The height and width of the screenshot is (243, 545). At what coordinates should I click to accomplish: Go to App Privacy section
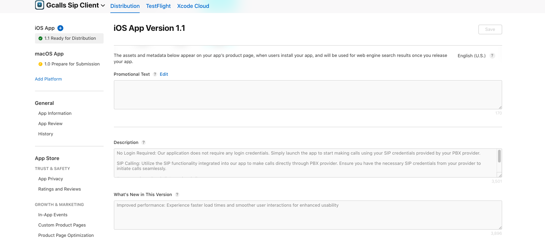(x=50, y=179)
